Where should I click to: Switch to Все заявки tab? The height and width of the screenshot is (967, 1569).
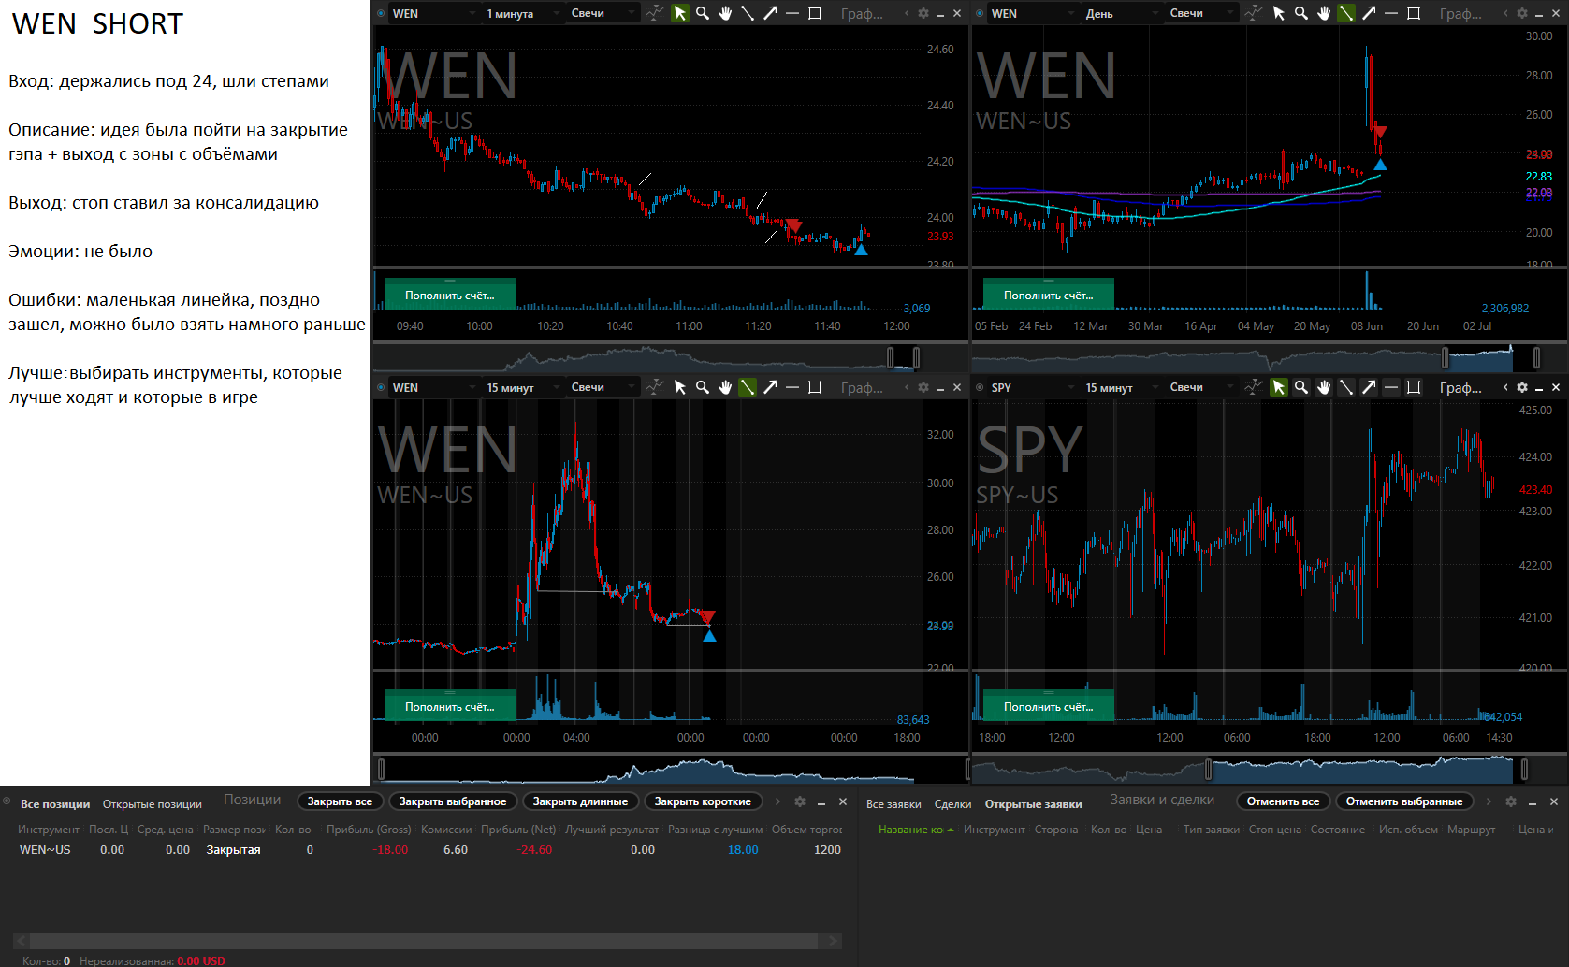click(893, 804)
